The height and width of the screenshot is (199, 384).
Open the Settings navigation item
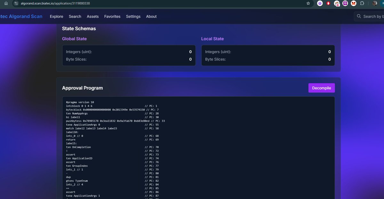(x=133, y=16)
